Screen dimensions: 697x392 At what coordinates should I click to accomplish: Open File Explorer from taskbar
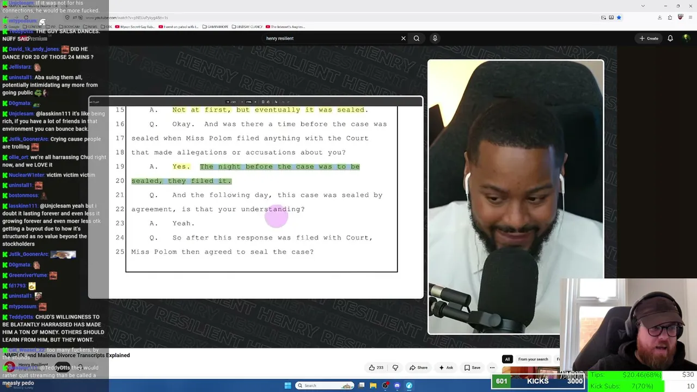(373, 385)
